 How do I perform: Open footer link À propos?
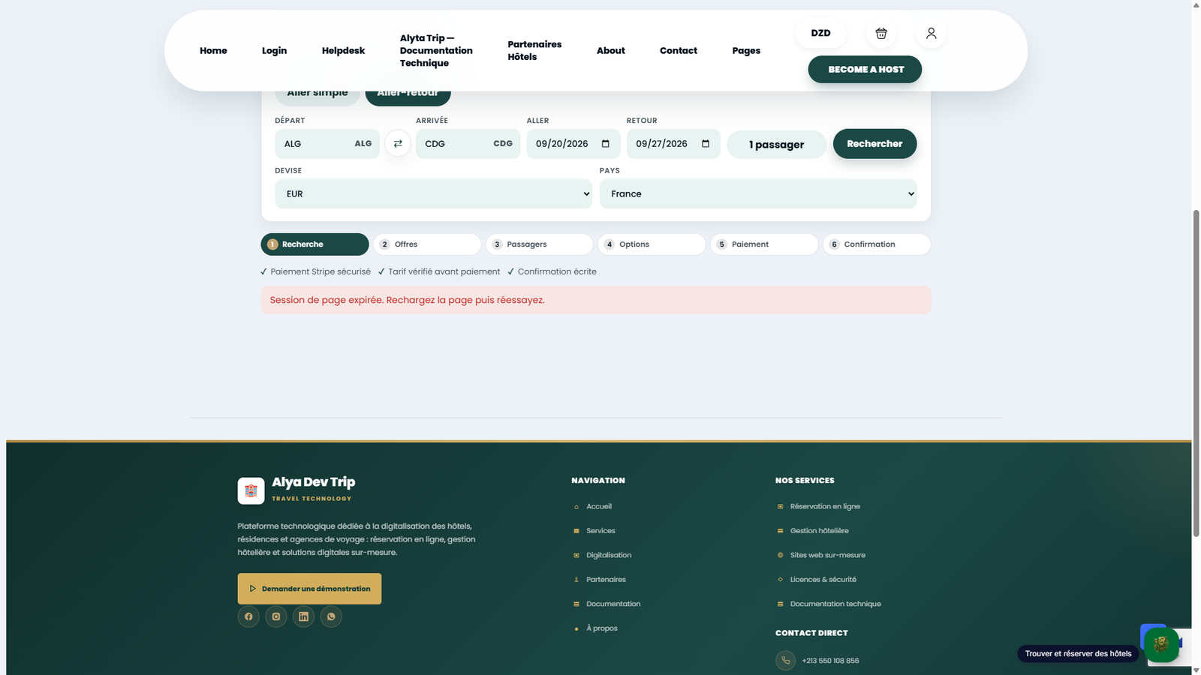point(602,628)
